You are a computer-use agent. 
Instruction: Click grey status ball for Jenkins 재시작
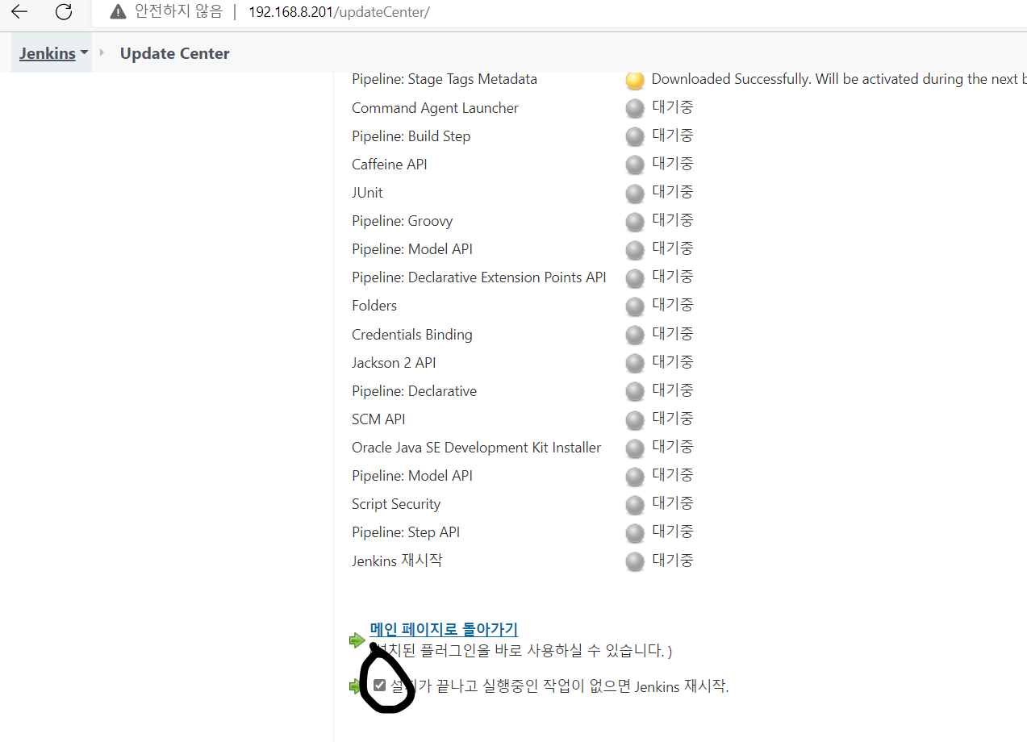(635, 561)
